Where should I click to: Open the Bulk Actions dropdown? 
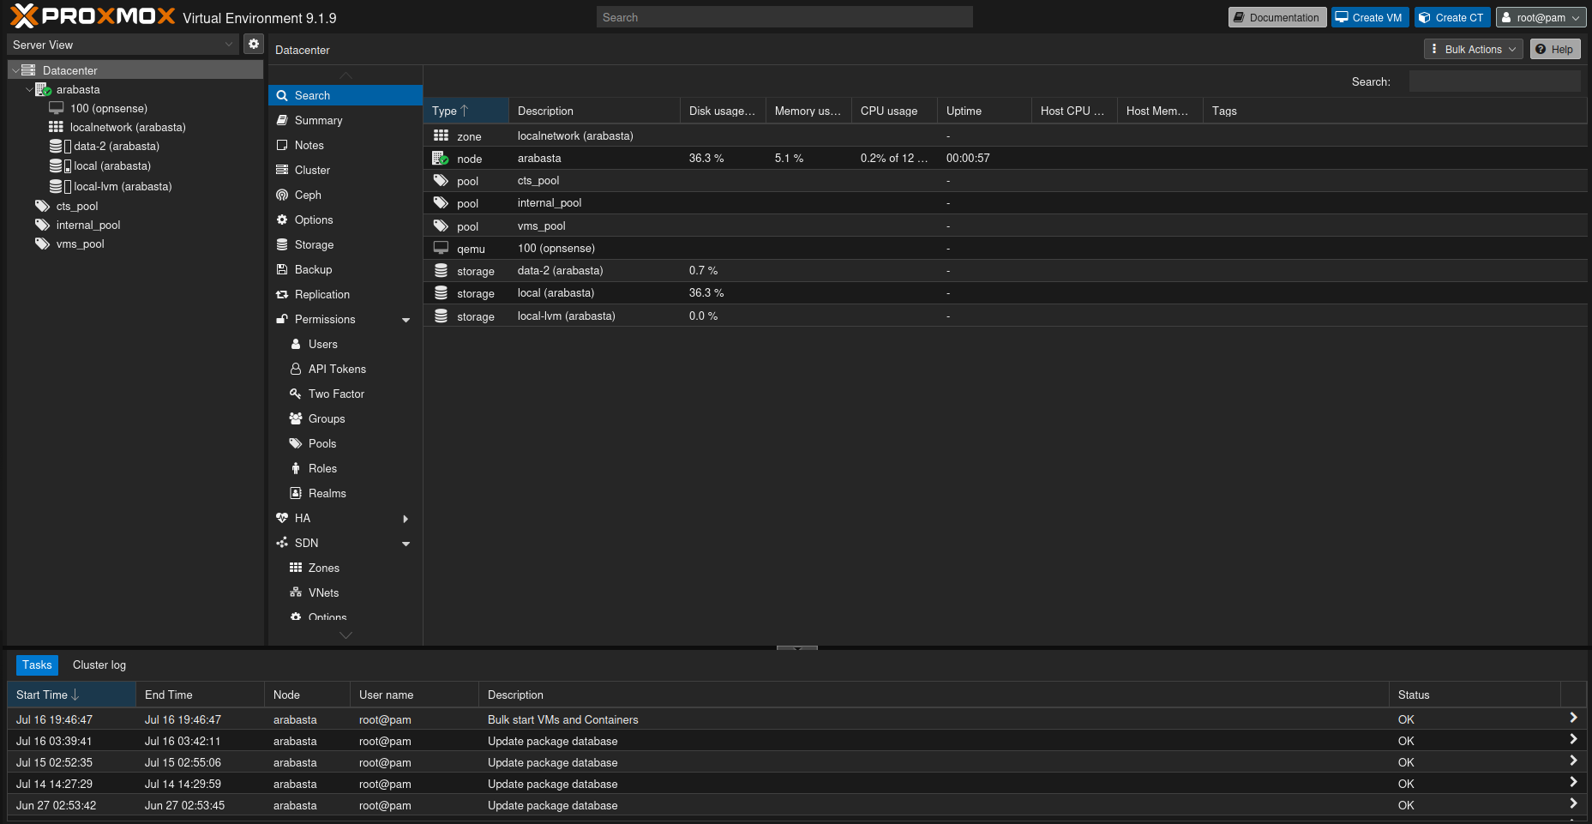pyautogui.click(x=1473, y=49)
